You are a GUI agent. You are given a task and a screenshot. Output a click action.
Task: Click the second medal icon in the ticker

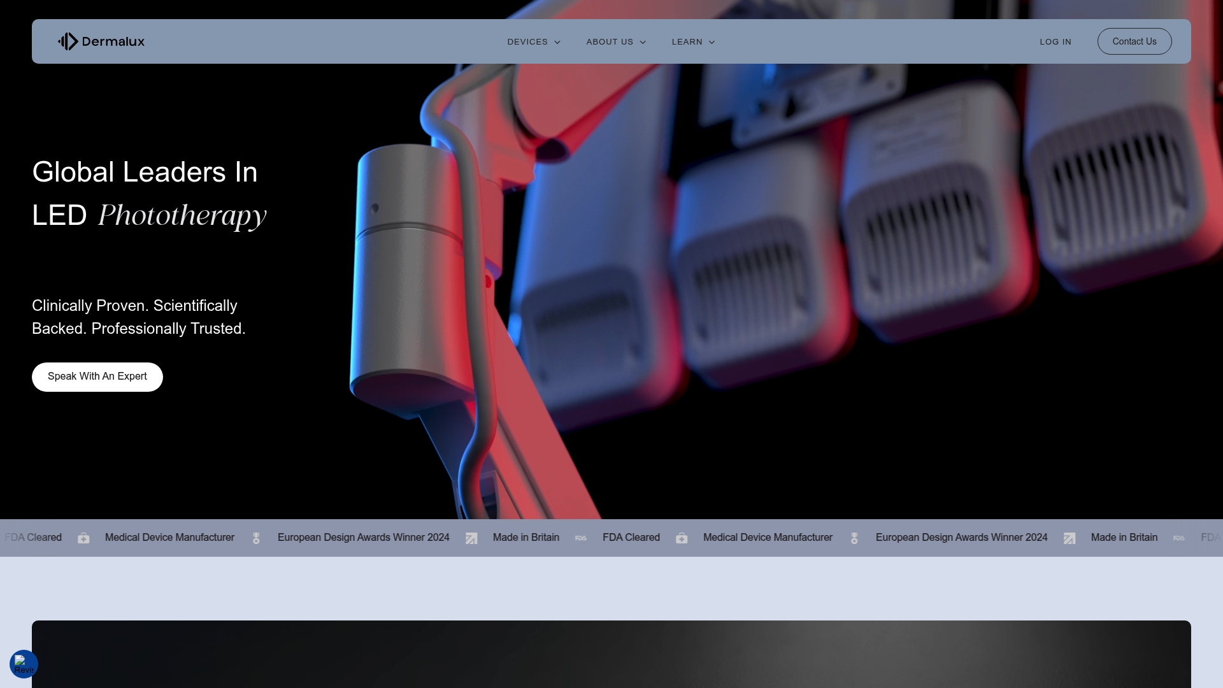tap(854, 538)
